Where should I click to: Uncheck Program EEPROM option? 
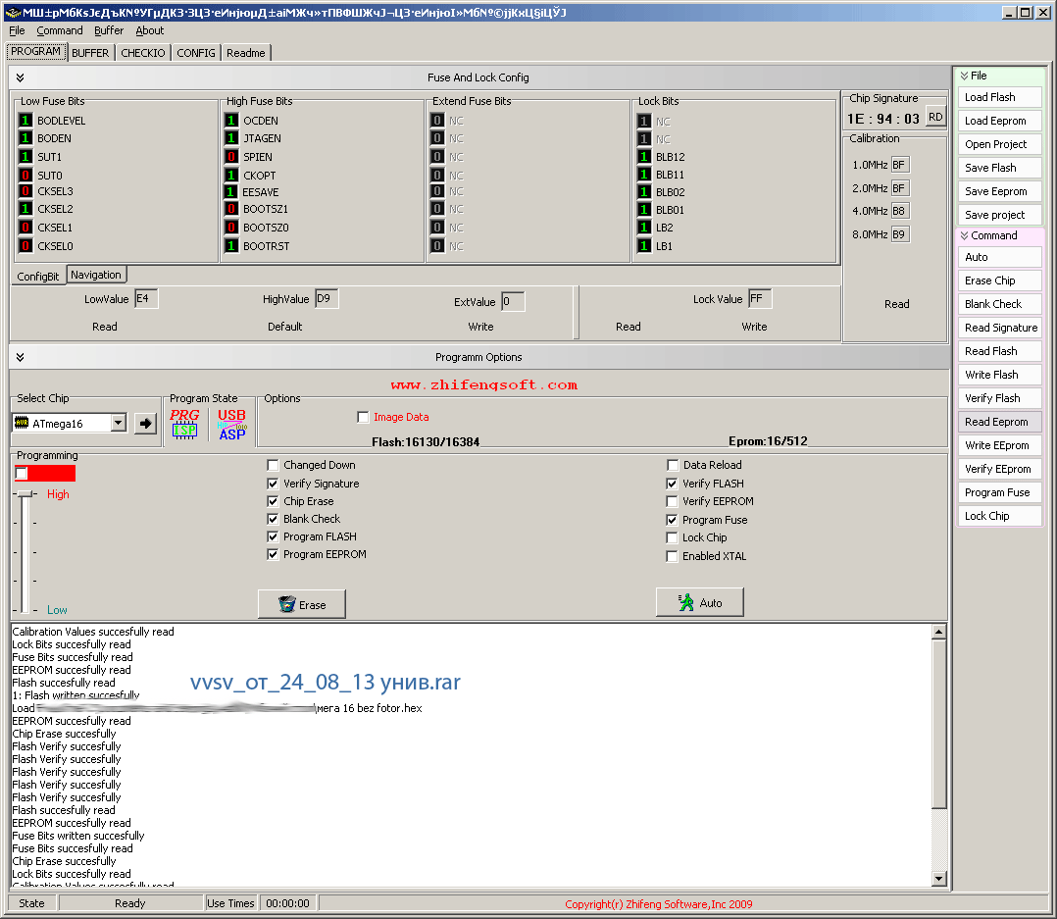point(273,554)
